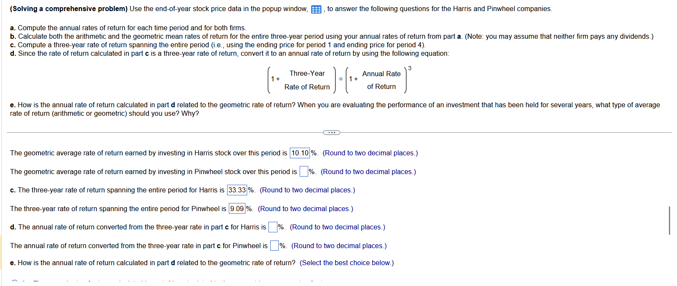The height and width of the screenshot is (286, 677).
Task: Select the Harris three-year return field showing 33.33
Action: click(237, 190)
